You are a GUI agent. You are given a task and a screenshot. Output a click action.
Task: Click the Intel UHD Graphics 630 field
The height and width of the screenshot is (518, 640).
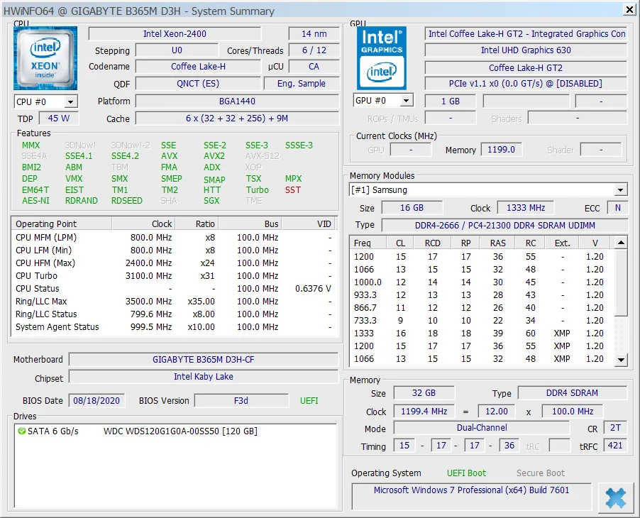tap(525, 50)
